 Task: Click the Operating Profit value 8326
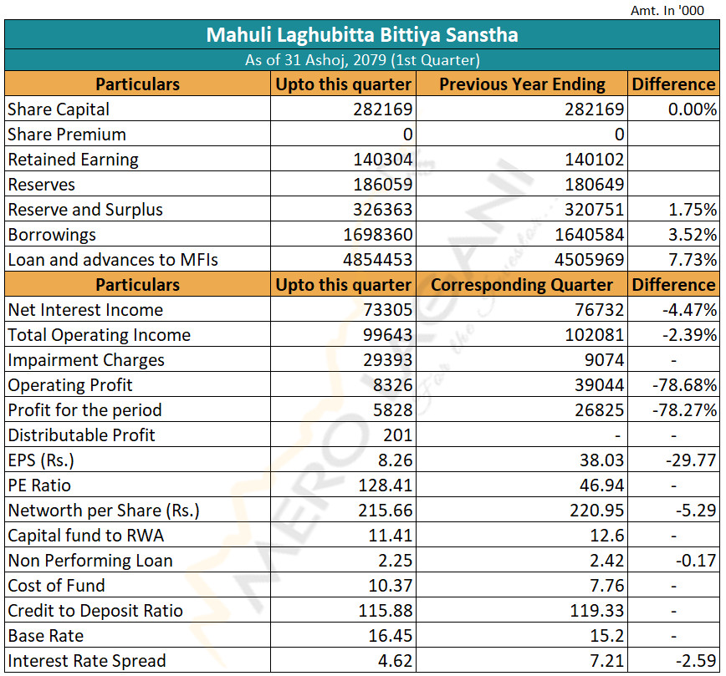392,385
